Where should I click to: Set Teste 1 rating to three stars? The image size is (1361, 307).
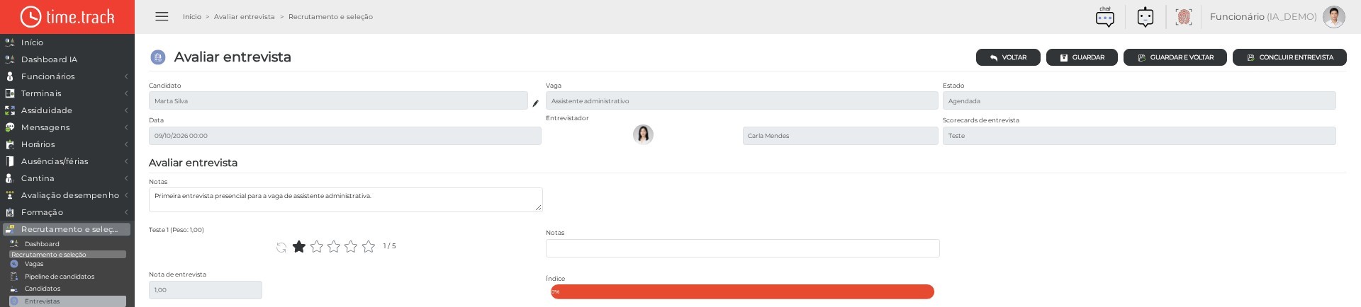(334, 246)
